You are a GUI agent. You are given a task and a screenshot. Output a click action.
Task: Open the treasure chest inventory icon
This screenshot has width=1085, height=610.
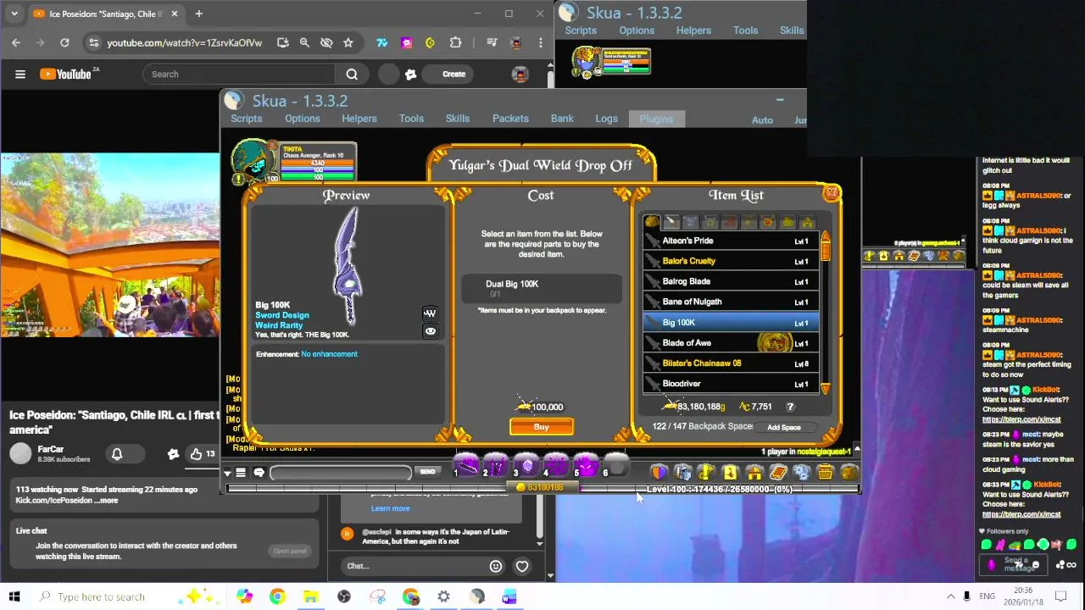pyautogui.click(x=826, y=473)
